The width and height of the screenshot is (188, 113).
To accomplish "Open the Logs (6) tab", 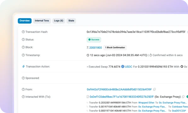I will (59, 21).
